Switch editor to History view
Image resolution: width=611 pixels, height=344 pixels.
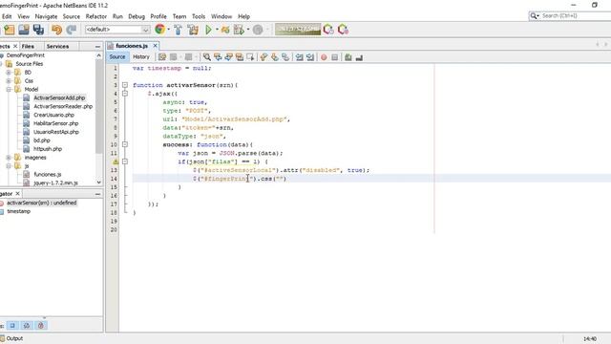[141, 57]
